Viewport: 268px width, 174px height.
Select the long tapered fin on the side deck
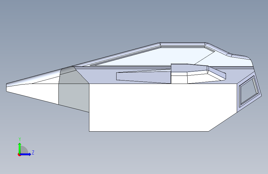(143, 77)
